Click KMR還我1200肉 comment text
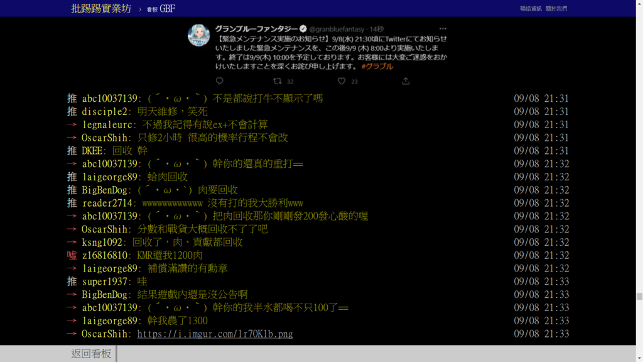The image size is (643, 362). (170, 255)
